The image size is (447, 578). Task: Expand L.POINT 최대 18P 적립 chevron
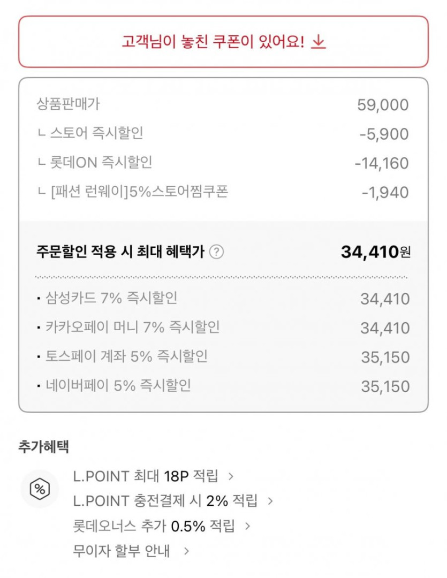231,475
